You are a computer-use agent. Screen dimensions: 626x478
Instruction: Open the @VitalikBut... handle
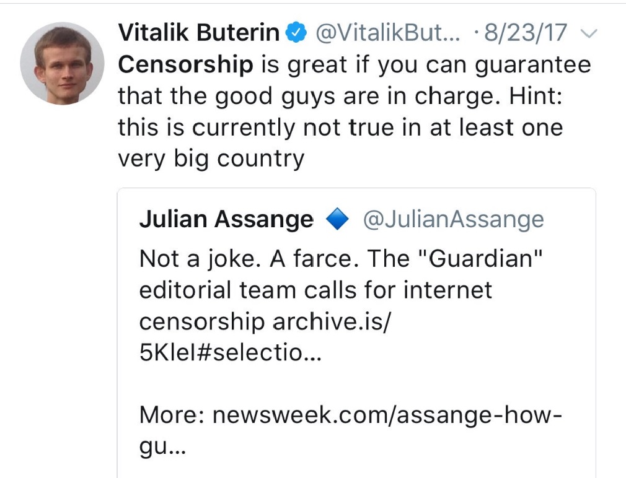point(388,33)
